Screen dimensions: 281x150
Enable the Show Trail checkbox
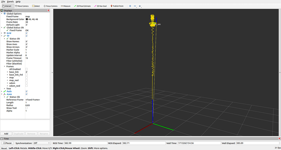click(27, 108)
